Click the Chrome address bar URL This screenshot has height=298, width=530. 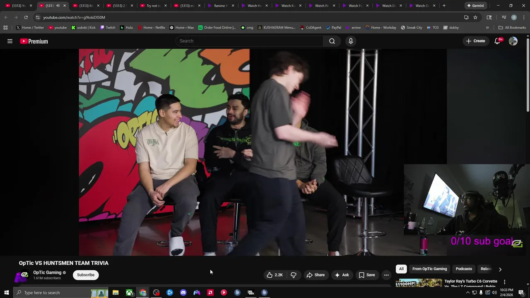click(74, 17)
